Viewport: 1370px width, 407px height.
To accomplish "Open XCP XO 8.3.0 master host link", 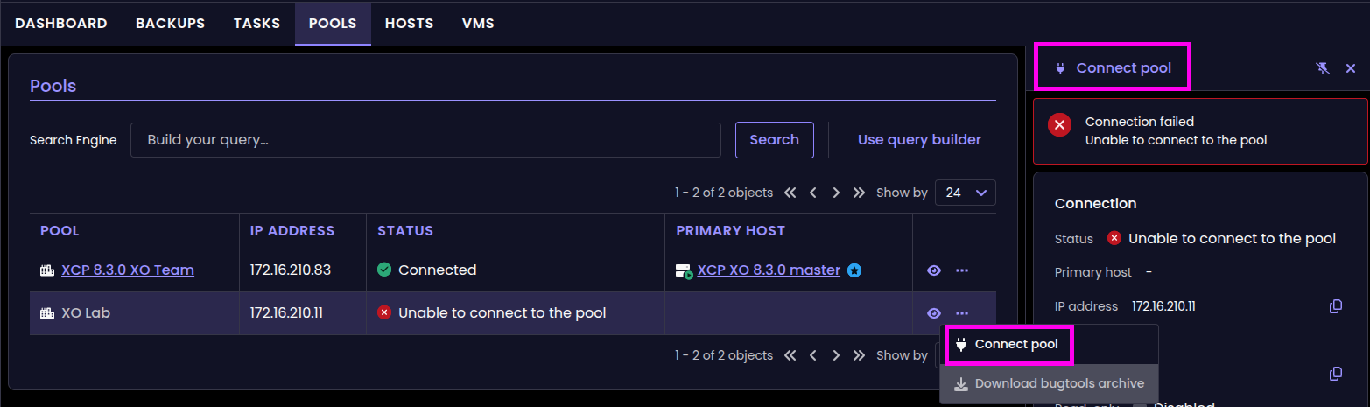I will pyautogui.click(x=769, y=270).
